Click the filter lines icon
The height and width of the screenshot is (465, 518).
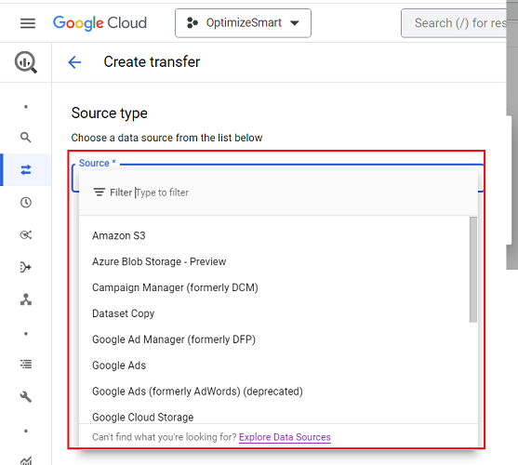100,193
